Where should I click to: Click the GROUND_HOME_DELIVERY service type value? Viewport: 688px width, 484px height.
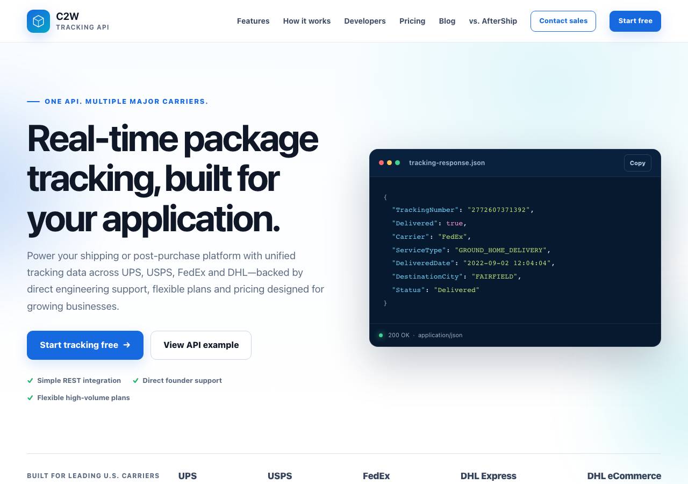point(500,250)
